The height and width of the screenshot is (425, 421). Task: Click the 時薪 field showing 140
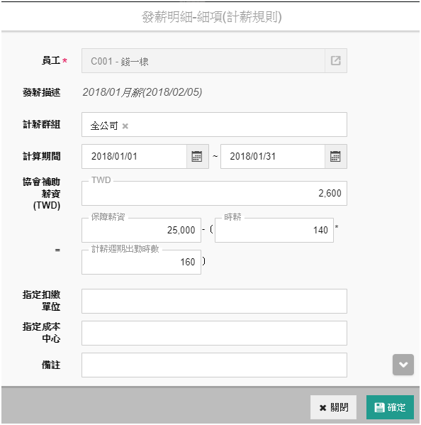coord(274,230)
